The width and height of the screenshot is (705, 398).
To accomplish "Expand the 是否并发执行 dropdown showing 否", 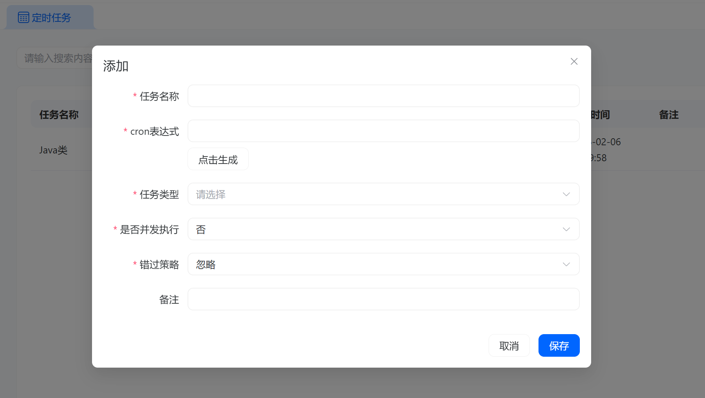I will pos(374,229).
